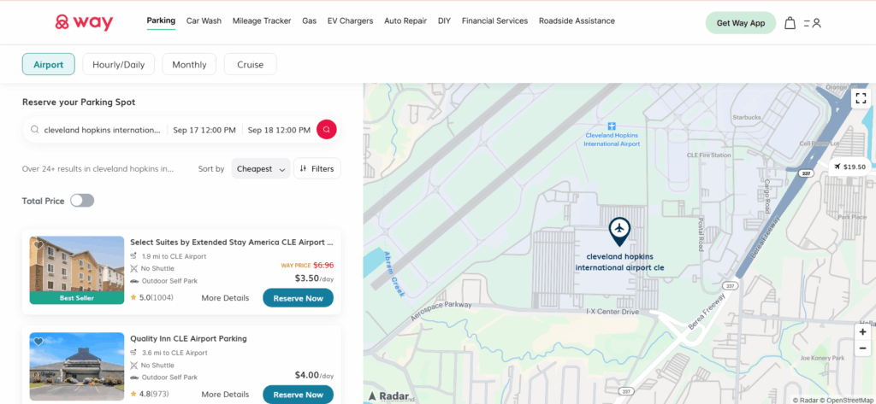
Task: Select the Parking nav item
Action: (x=161, y=20)
